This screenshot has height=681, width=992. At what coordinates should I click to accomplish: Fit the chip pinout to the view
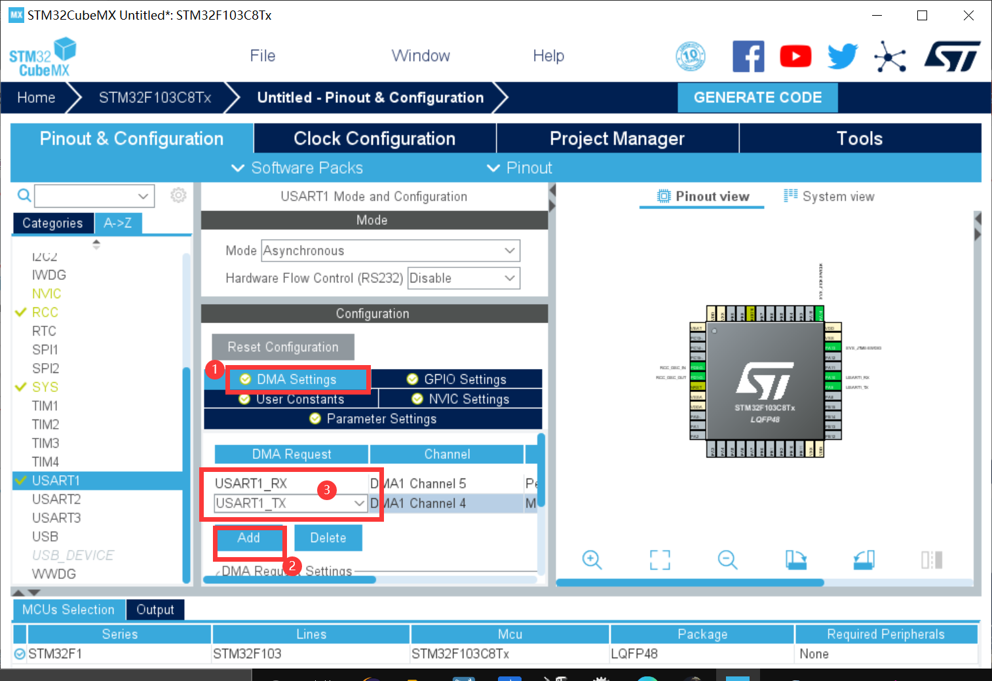click(660, 560)
